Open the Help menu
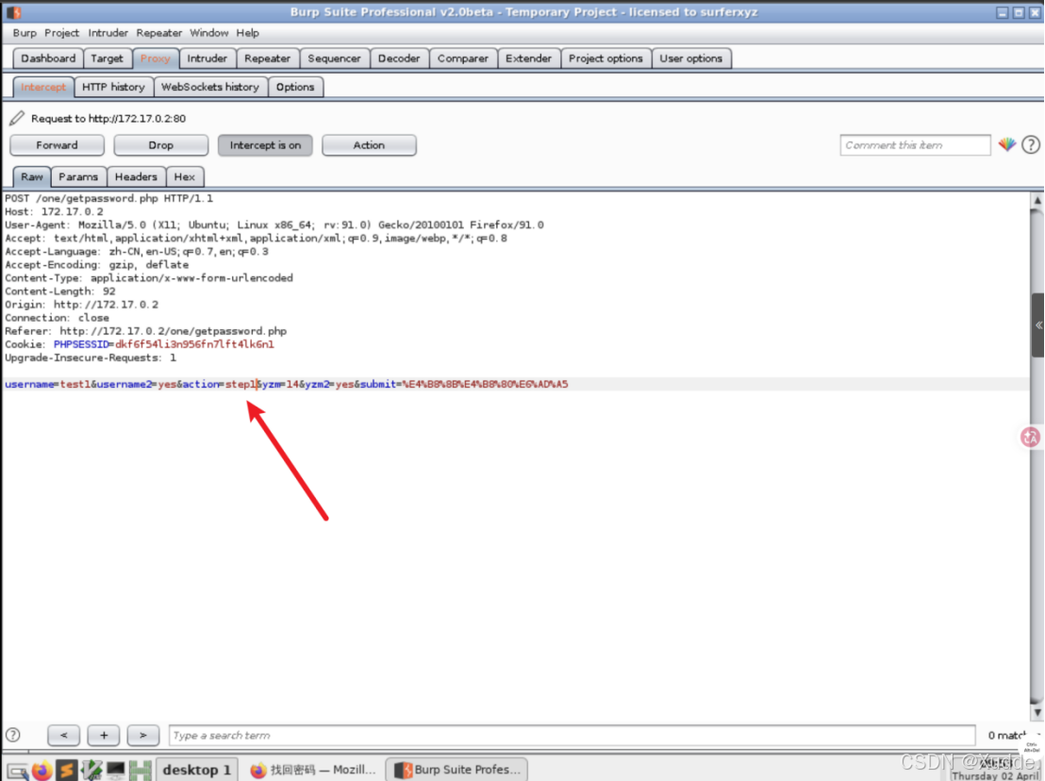This screenshot has width=1045, height=781. (x=247, y=33)
